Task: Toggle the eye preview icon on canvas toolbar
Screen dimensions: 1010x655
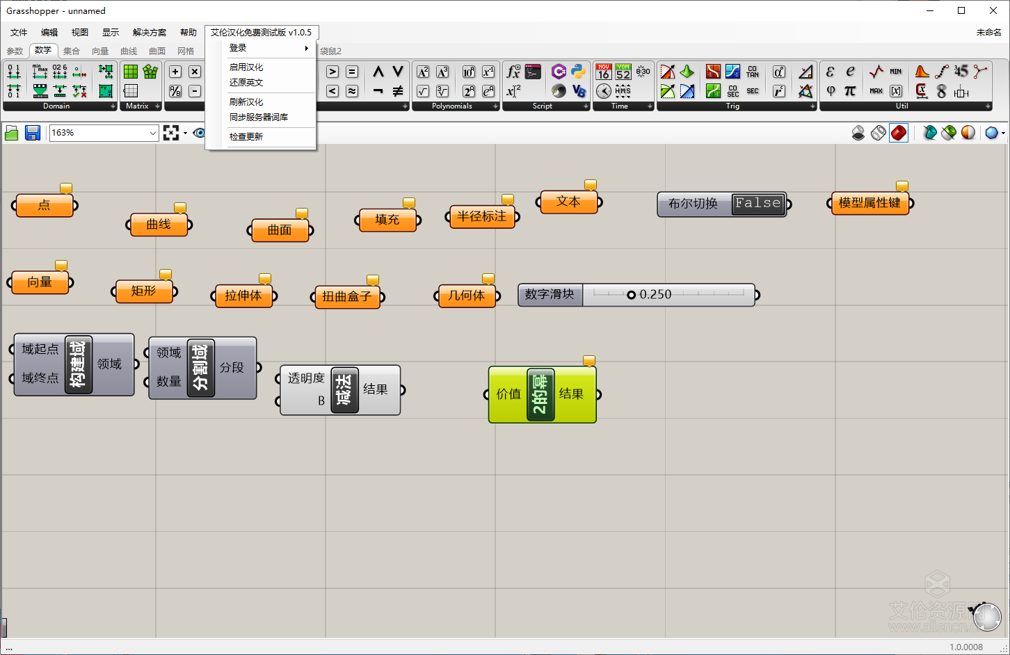Action: (x=200, y=133)
